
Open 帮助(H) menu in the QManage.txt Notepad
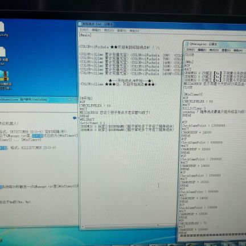pos(238,51)
